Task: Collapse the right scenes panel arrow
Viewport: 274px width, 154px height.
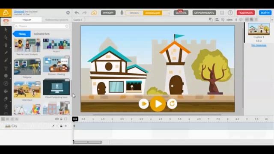Action: click(x=272, y=20)
